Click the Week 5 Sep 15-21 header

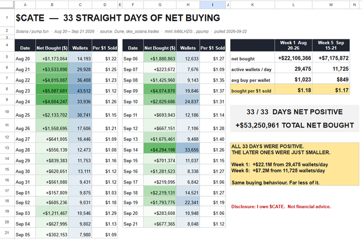(331, 45)
